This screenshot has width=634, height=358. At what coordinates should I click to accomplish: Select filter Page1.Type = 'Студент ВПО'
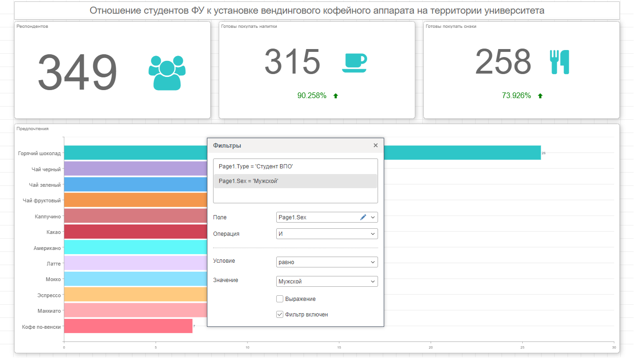pos(256,167)
